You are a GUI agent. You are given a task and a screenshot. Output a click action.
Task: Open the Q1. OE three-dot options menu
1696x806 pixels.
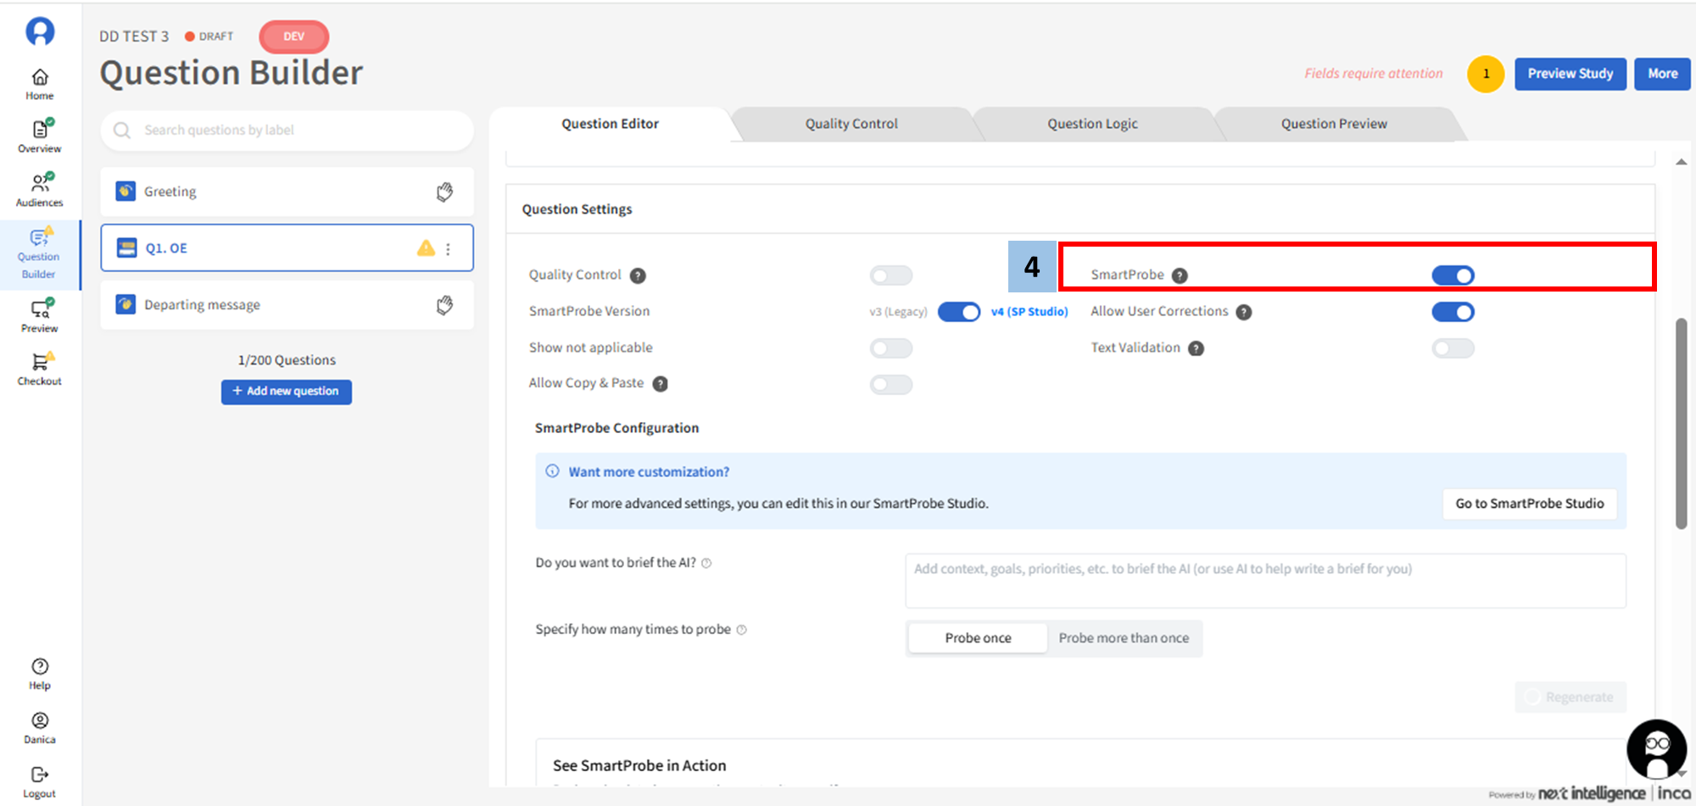point(449,249)
